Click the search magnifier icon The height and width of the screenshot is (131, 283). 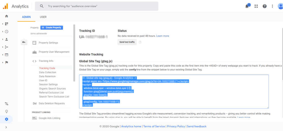pyautogui.click(x=42, y=6)
